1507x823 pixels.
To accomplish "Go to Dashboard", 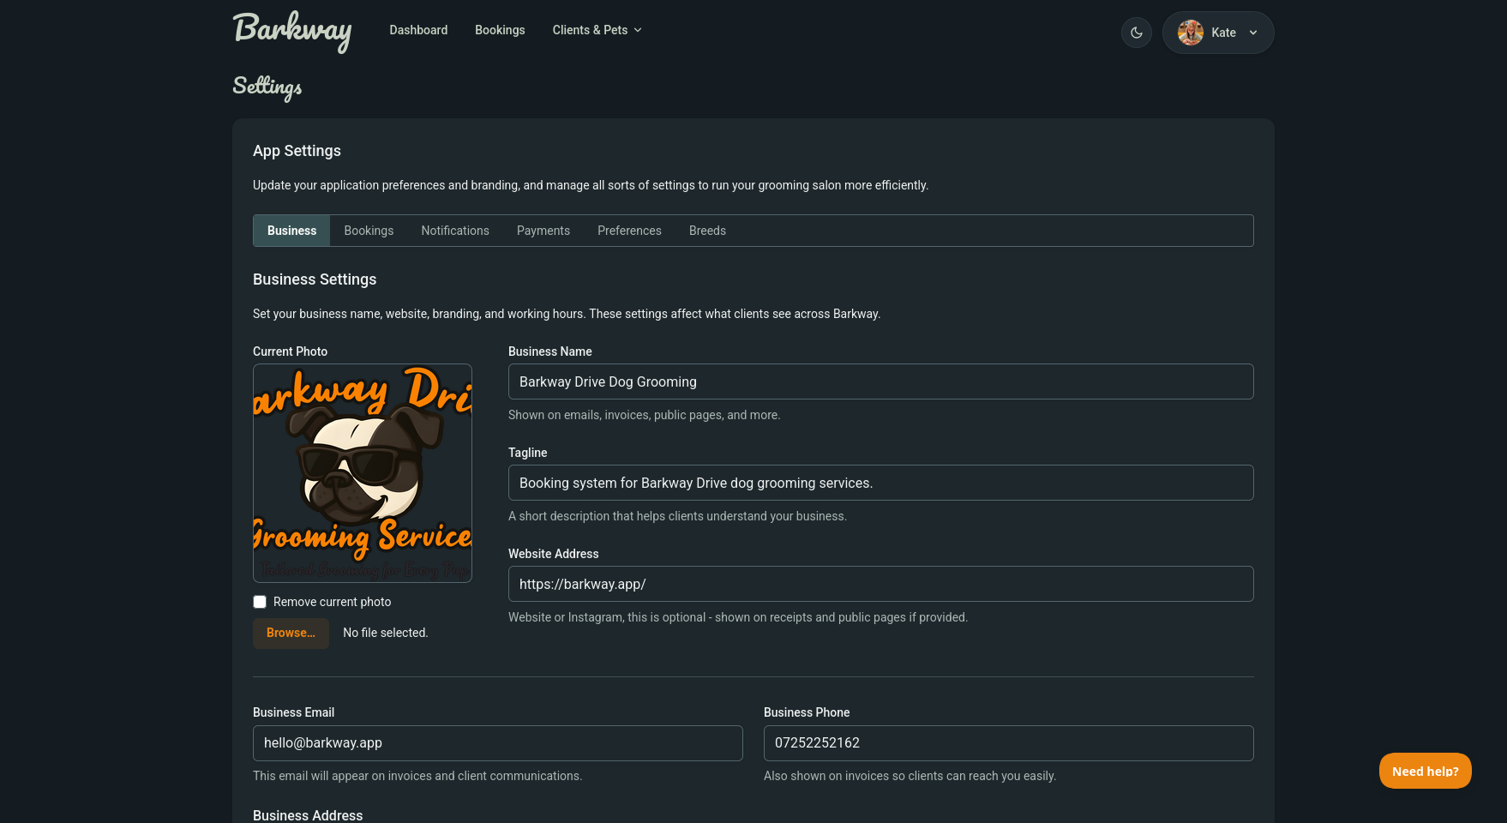I will click(418, 30).
